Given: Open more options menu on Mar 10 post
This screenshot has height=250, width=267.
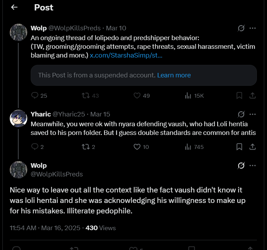Looking at the screenshot, I should (253, 28).
